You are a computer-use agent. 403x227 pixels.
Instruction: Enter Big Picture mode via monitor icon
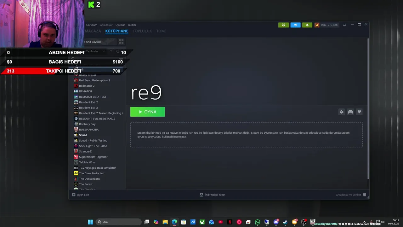344,25
